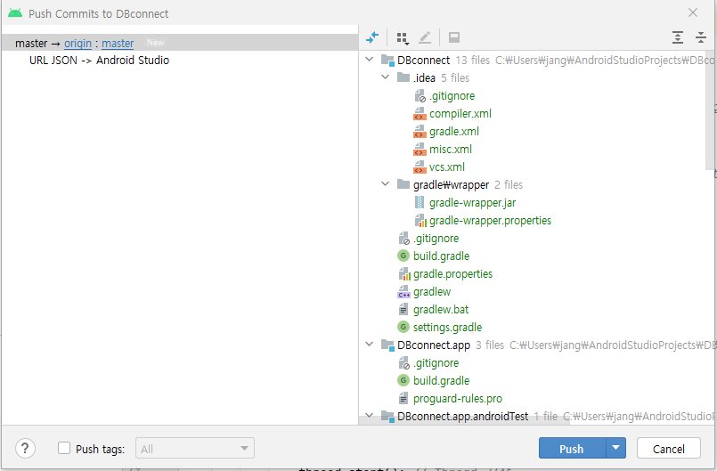
Task: Click the Show Diff icon in toolbar
Action: (372, 37)
